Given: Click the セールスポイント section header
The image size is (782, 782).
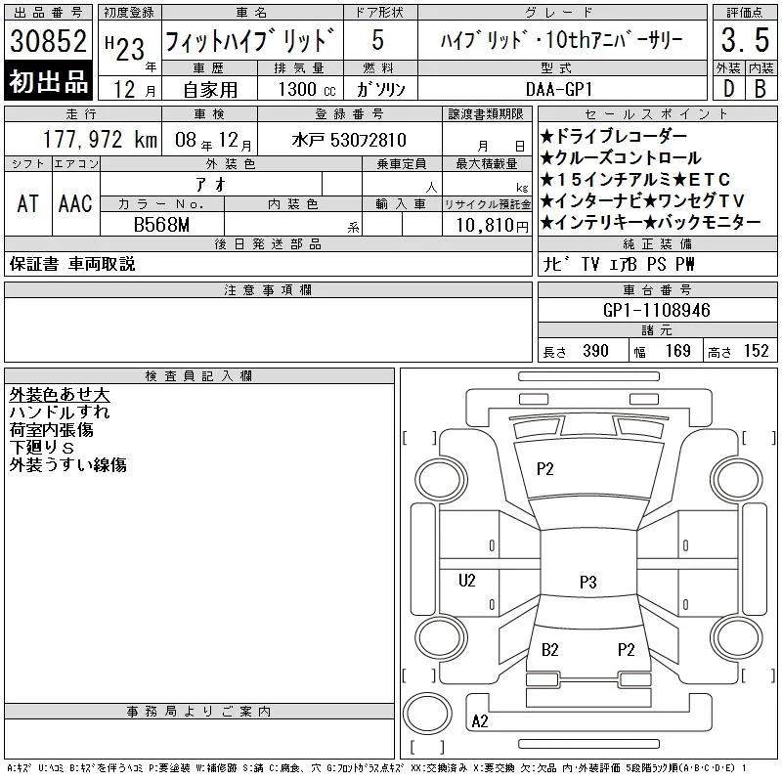Looking at the screenshot, I should click(x=657, y=114).
